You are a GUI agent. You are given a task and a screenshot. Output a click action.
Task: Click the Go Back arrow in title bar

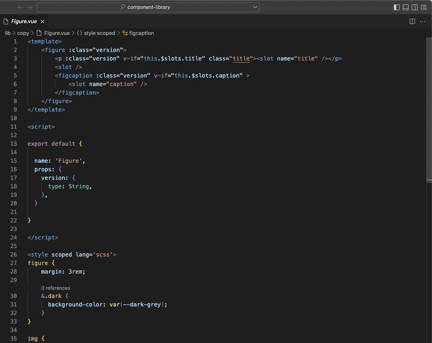pyautogui.click(x=20, y=7)
